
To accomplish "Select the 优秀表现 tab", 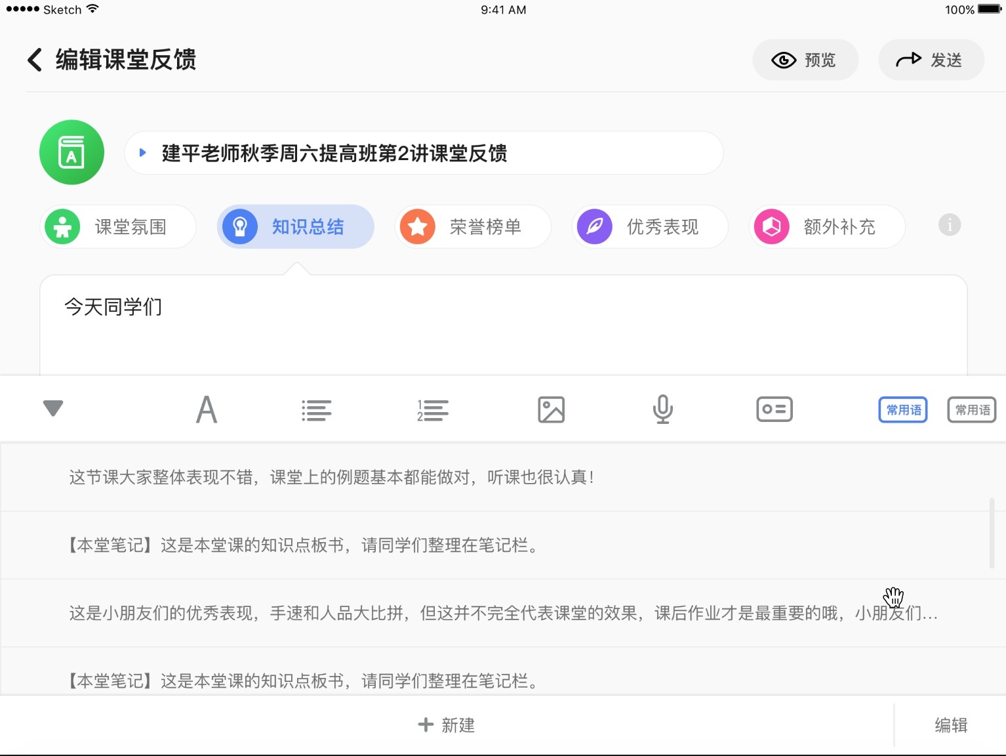I will click(x=650, y=227).
